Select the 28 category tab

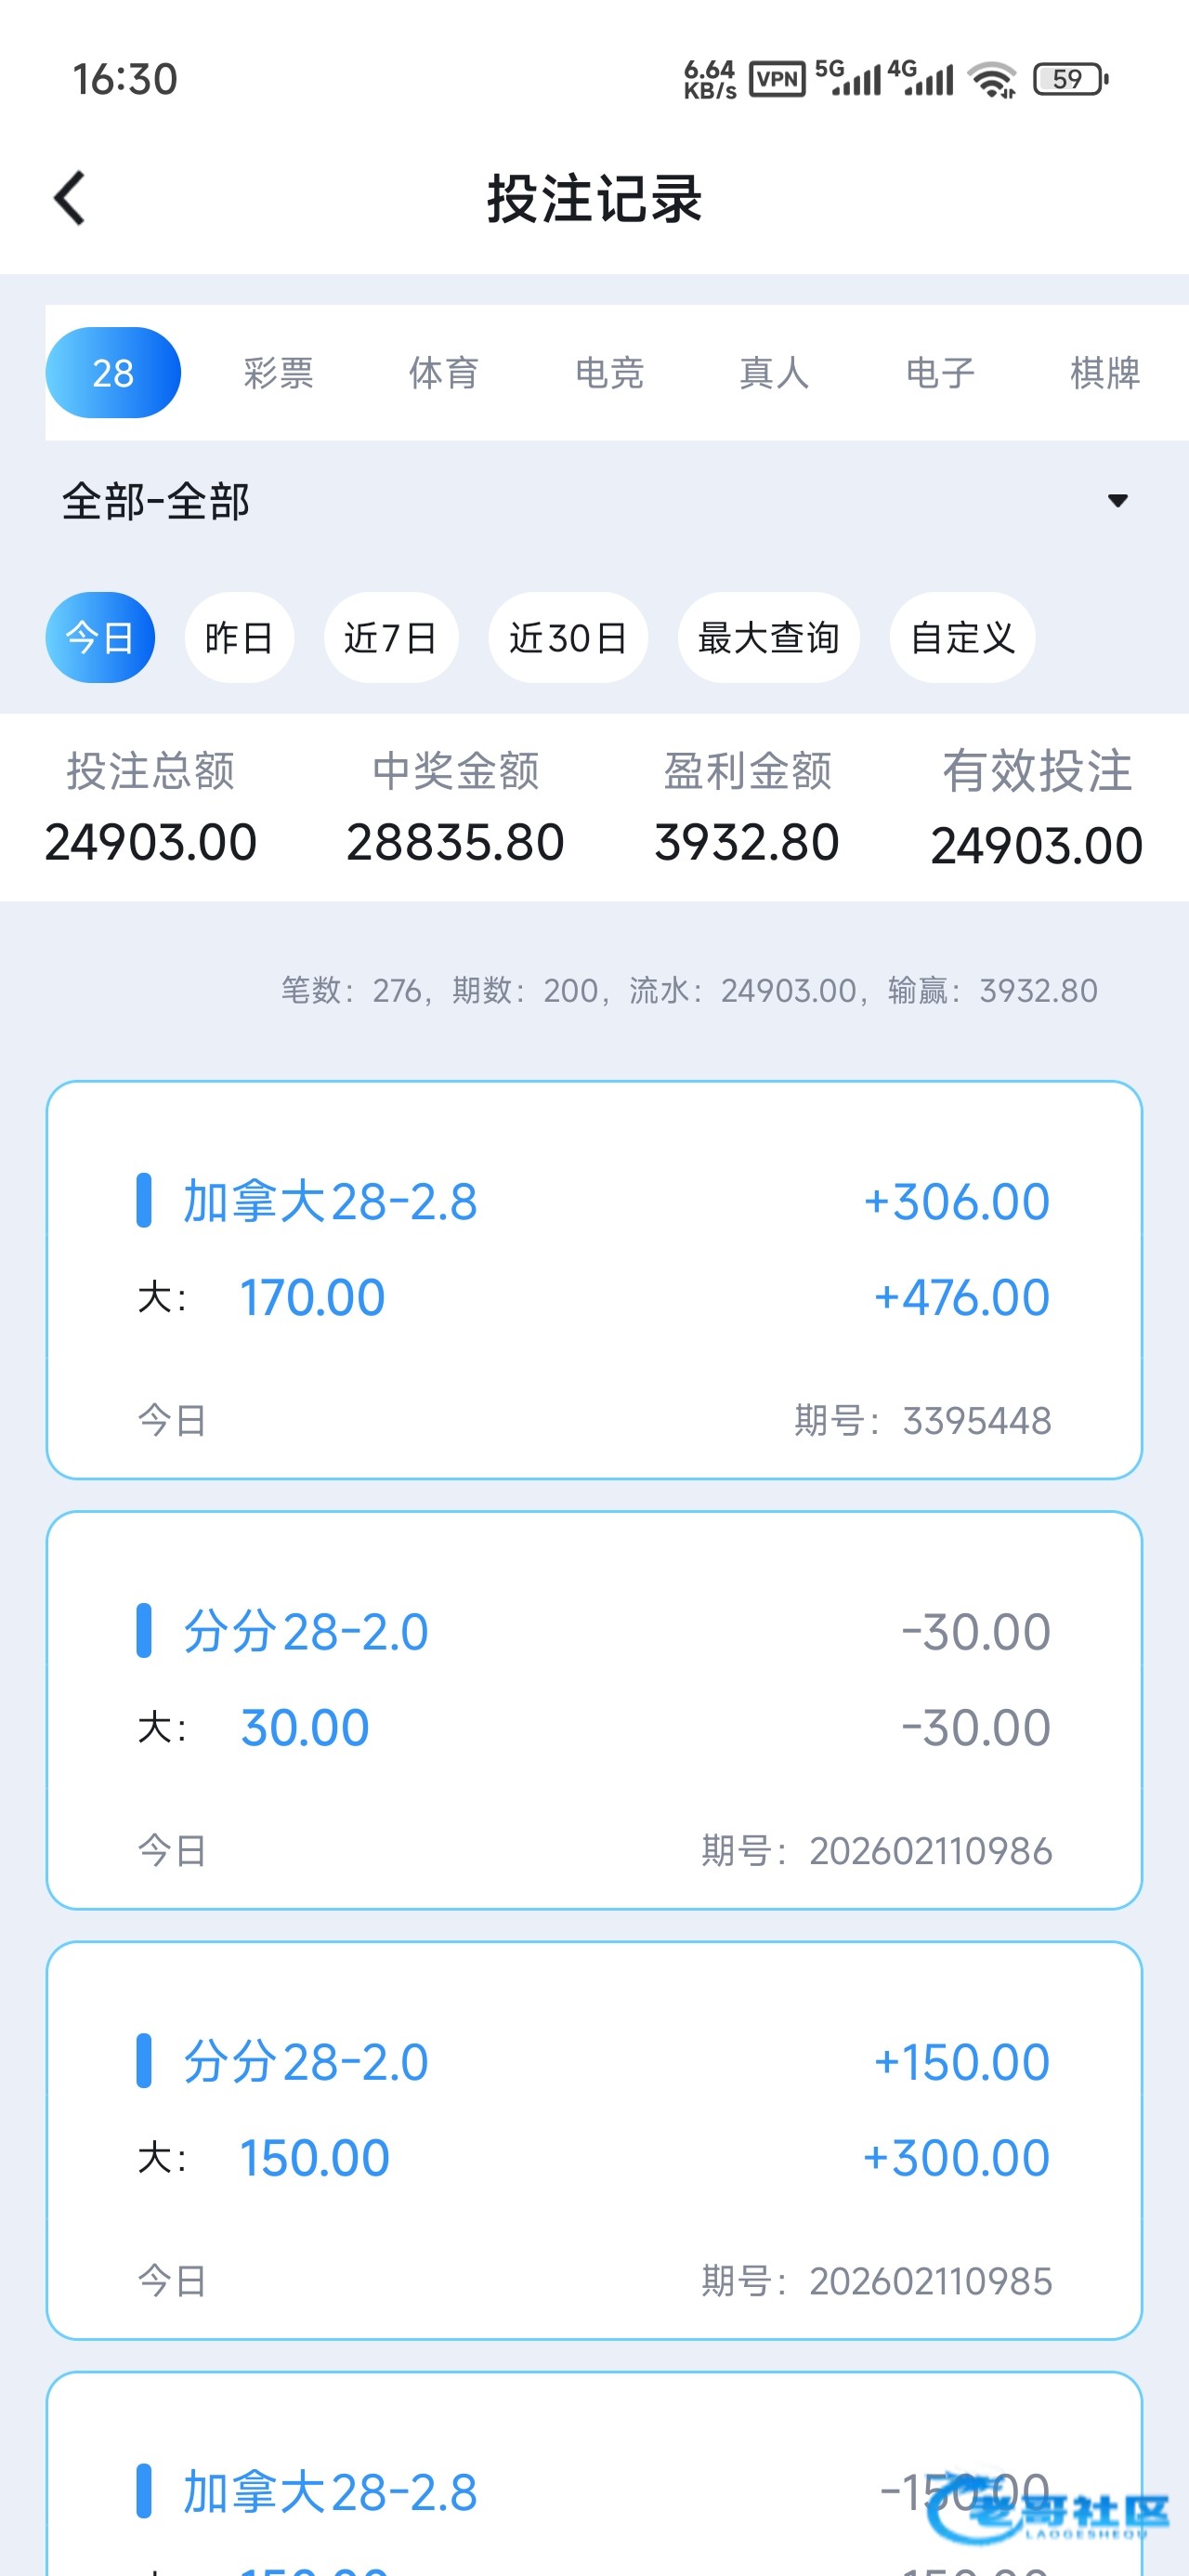[x=113, y=373]
